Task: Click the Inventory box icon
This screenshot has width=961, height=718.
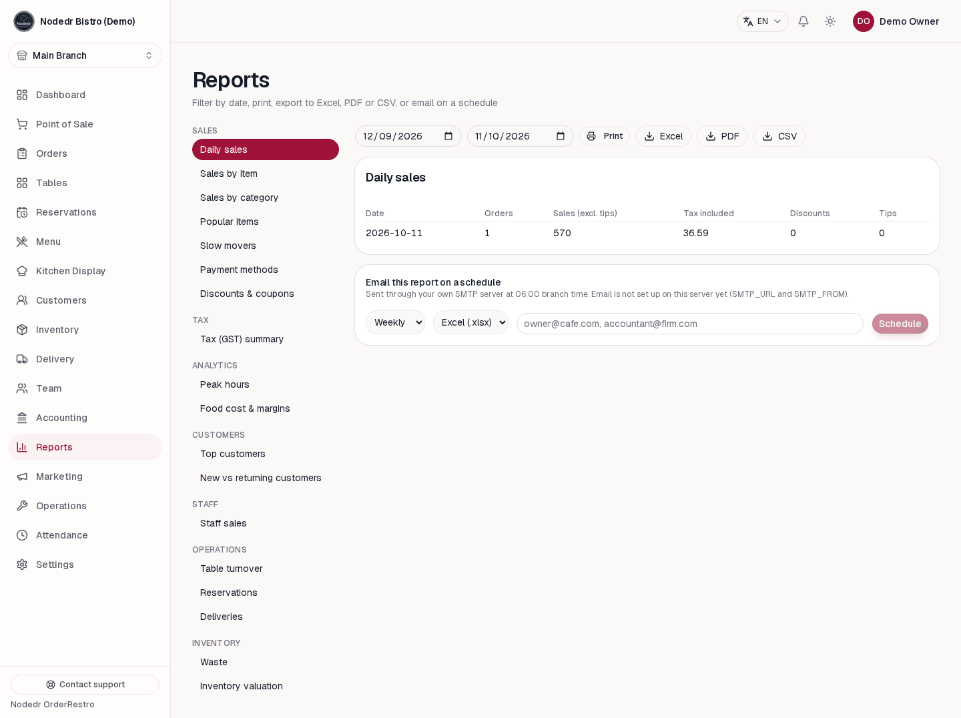Action: pos(22,330)
